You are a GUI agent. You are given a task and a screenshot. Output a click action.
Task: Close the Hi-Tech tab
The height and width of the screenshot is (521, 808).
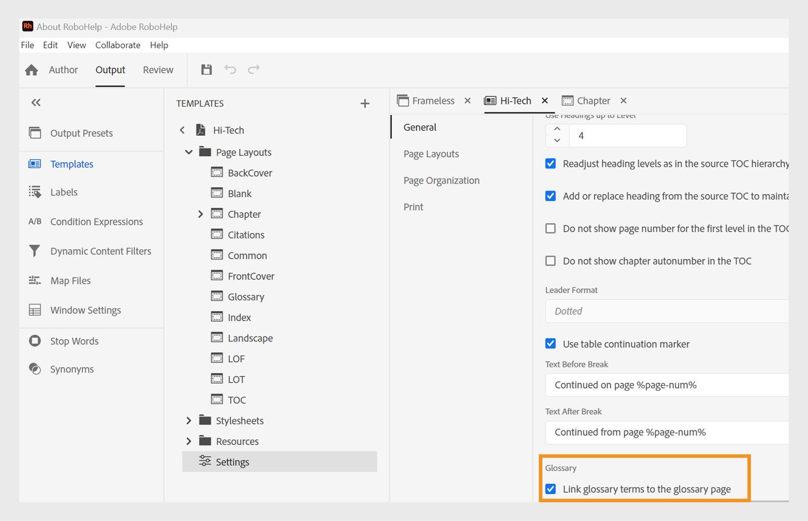click(545, 101)
